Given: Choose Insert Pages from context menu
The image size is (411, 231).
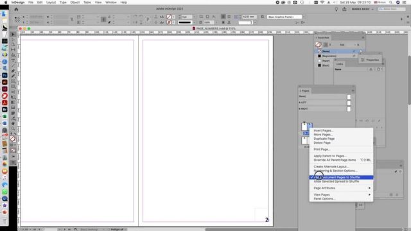Looking at the screenshot, I should (x=341, y=130).
